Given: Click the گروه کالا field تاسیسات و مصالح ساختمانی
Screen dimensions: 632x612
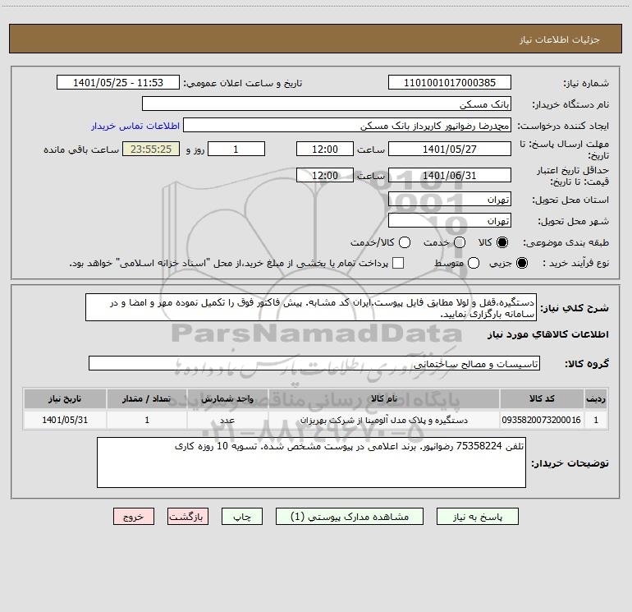Looking at the screenshot, I should point(314,363).
